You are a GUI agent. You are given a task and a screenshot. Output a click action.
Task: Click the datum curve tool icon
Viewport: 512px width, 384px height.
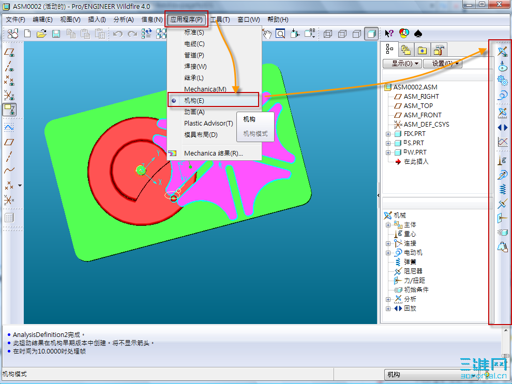click(9, 171)
